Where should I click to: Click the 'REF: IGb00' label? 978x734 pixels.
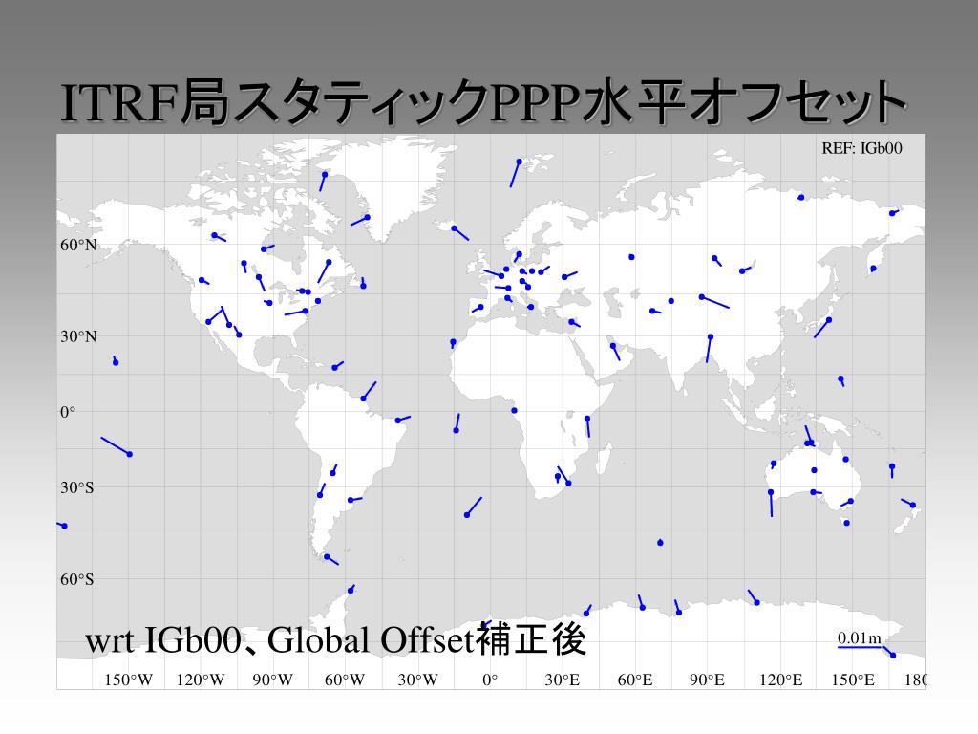(861, 148)
